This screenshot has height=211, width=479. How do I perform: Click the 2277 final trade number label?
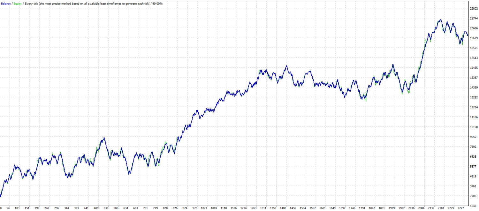pyautogui.click(x=461, y=208)
